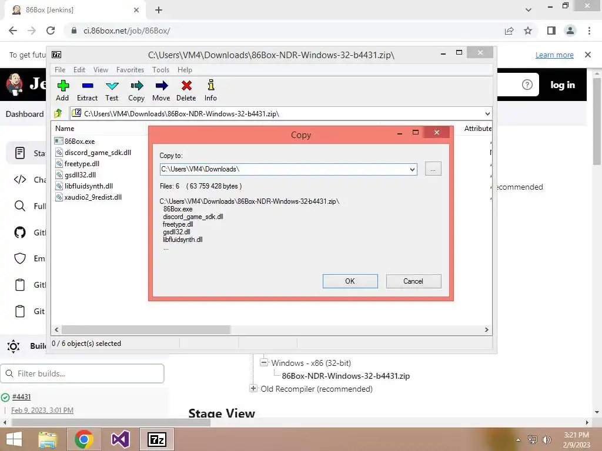Click the Jenkins help question mark icon
The image size is (602, 451).
pos(527,85)
